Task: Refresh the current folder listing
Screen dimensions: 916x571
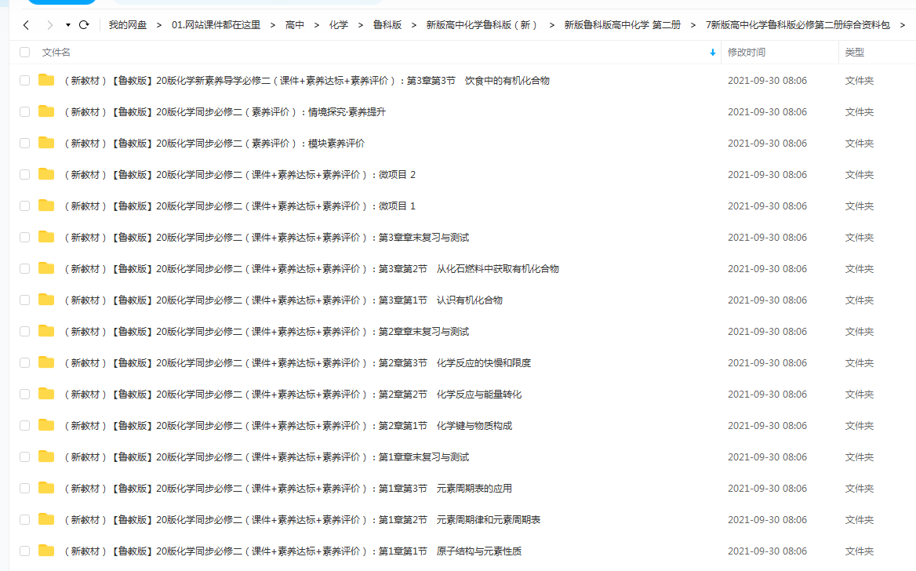Action: point(84,25)
